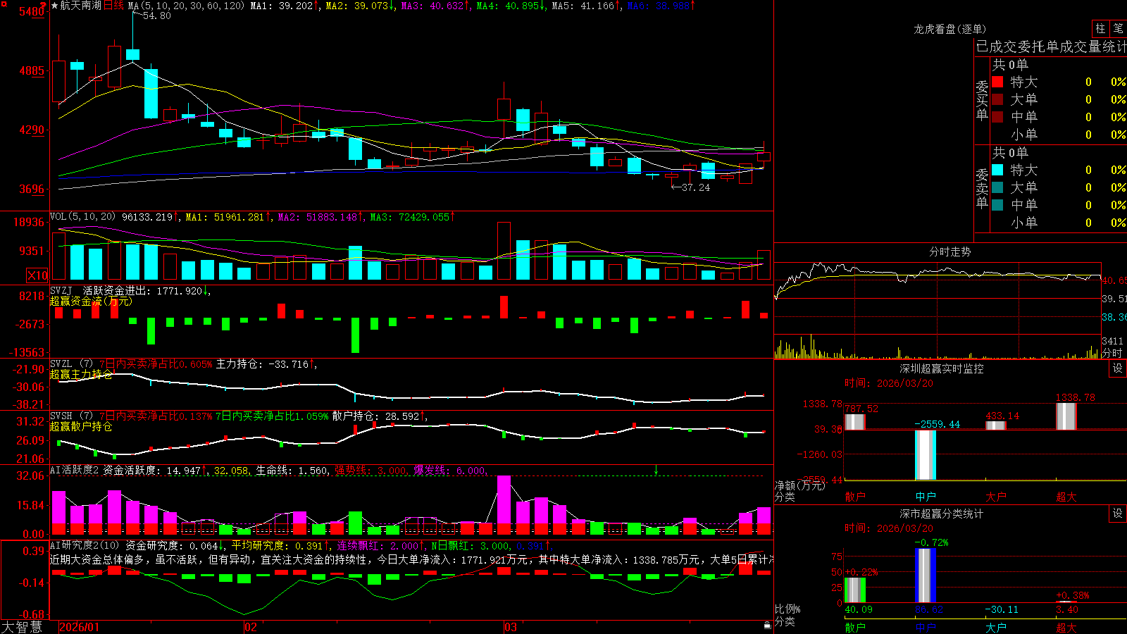Click the red question mark icon
Image resolution: width=1127 pixels, height=634 pixels.
[43, 6]
